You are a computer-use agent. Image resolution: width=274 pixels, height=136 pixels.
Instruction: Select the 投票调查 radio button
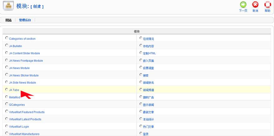point(141,67)
